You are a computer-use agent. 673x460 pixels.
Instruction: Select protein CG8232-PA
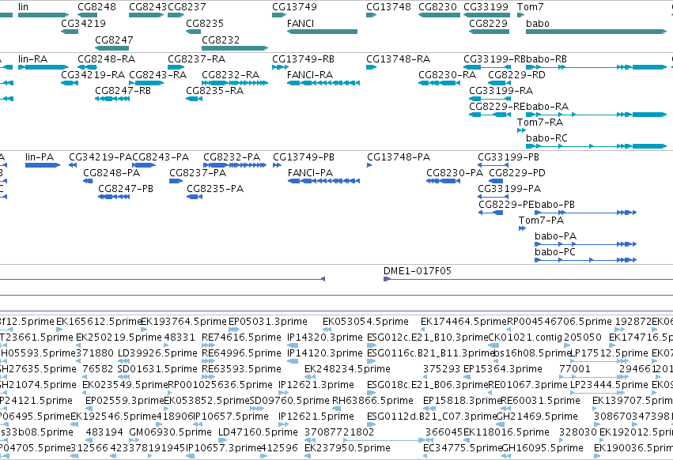point(232,157)
